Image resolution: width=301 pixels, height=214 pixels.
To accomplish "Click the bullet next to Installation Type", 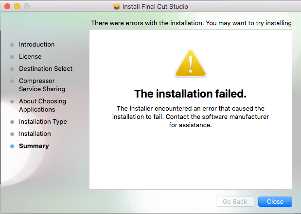I will point(12,122).
